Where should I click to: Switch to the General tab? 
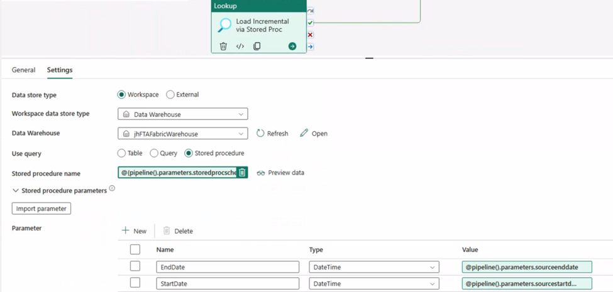[x=23, y=70]
